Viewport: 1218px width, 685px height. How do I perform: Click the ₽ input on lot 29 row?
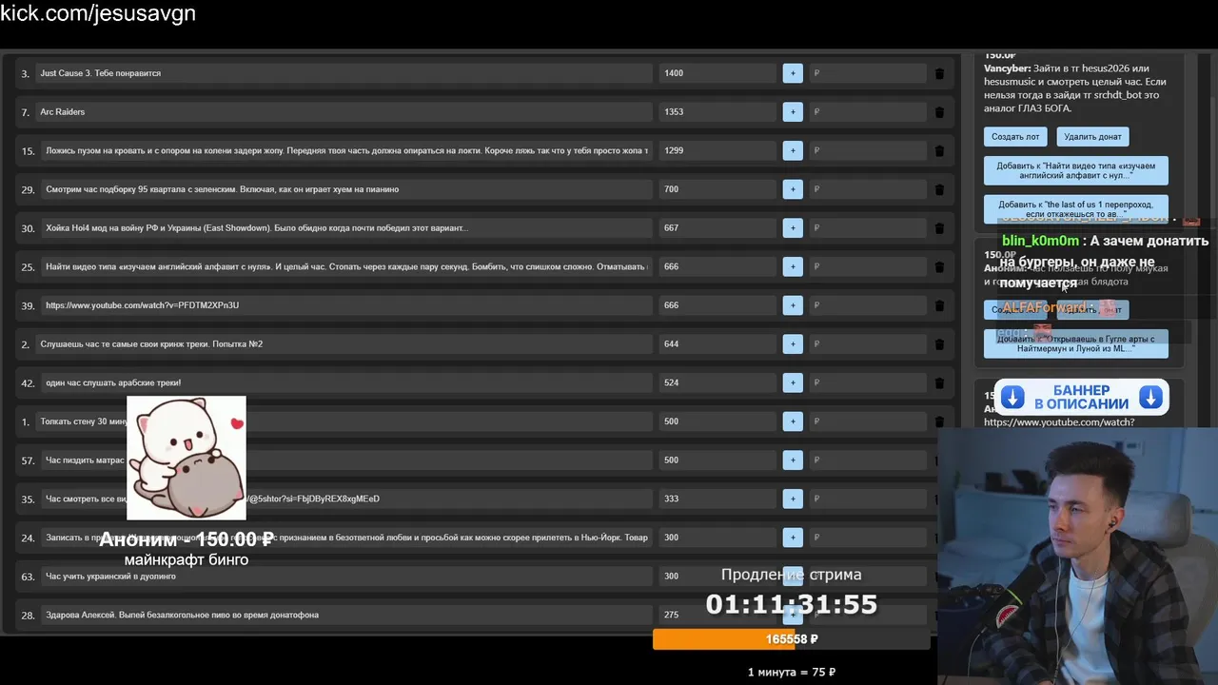868,189
